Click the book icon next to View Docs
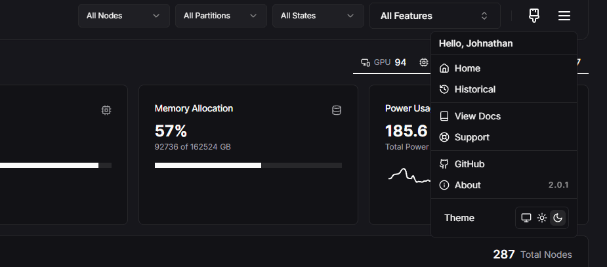Image resolution: width=607 pixels, height=267 pixels. pos(444,116)
